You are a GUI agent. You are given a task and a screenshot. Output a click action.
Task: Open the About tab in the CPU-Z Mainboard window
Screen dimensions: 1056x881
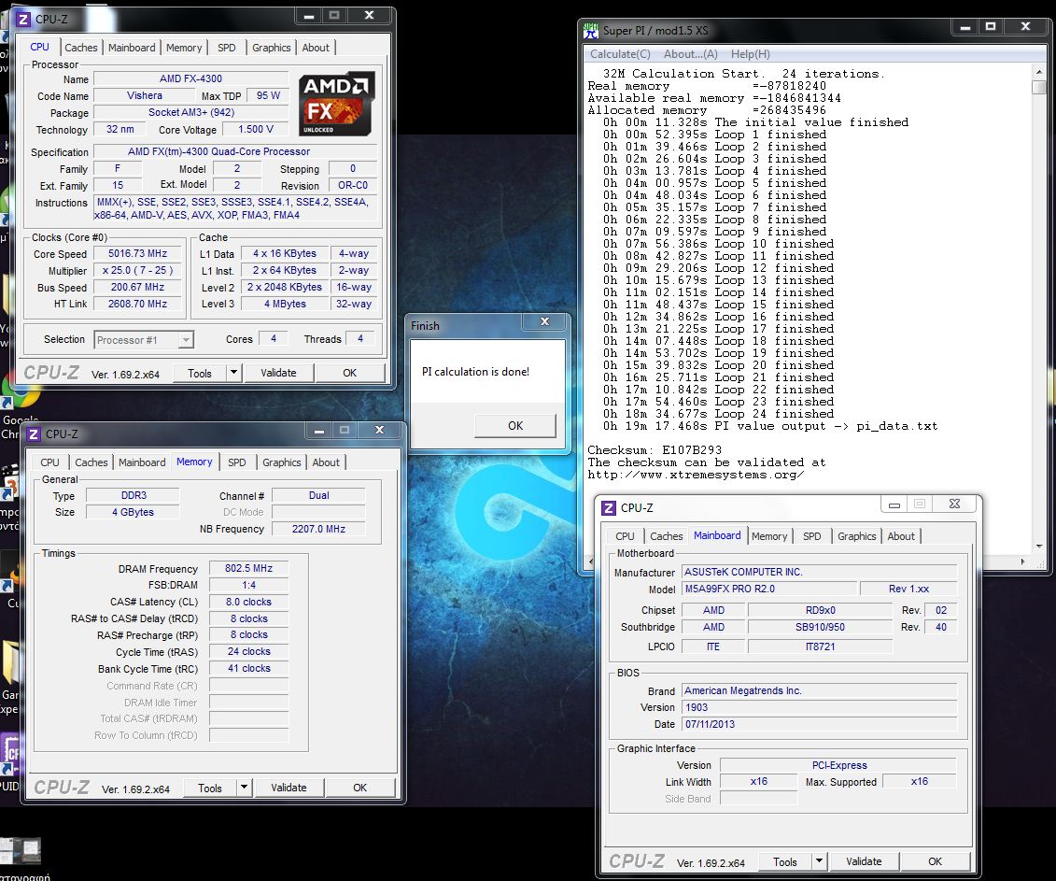(901, 536)
